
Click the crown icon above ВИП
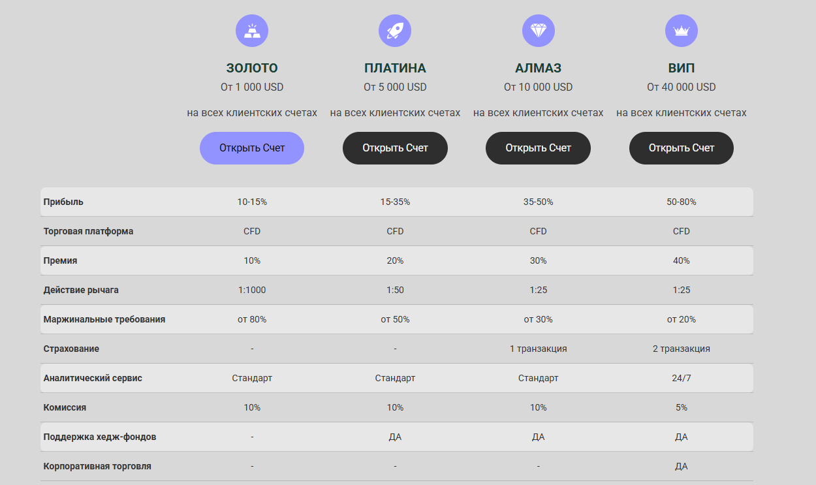681,31
